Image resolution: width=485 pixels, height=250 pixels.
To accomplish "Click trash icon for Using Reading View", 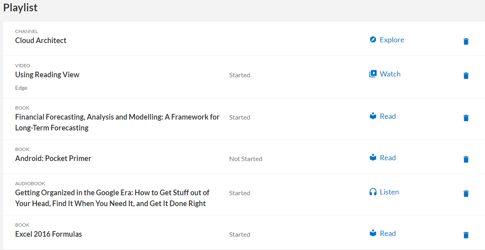I will point(466,75).
